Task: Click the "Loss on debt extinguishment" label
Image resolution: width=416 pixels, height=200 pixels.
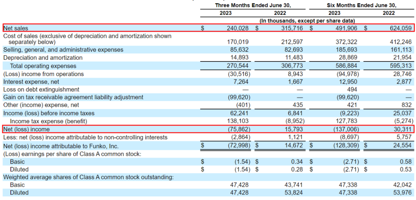Action: point(41,89)
